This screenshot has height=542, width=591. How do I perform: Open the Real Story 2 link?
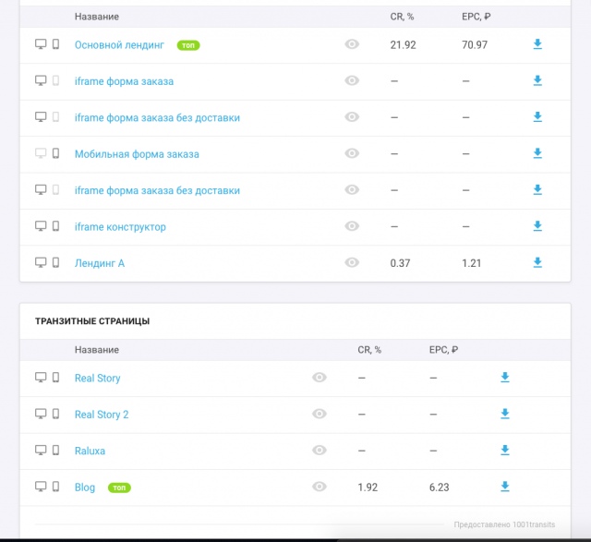(x=102, y=415)
